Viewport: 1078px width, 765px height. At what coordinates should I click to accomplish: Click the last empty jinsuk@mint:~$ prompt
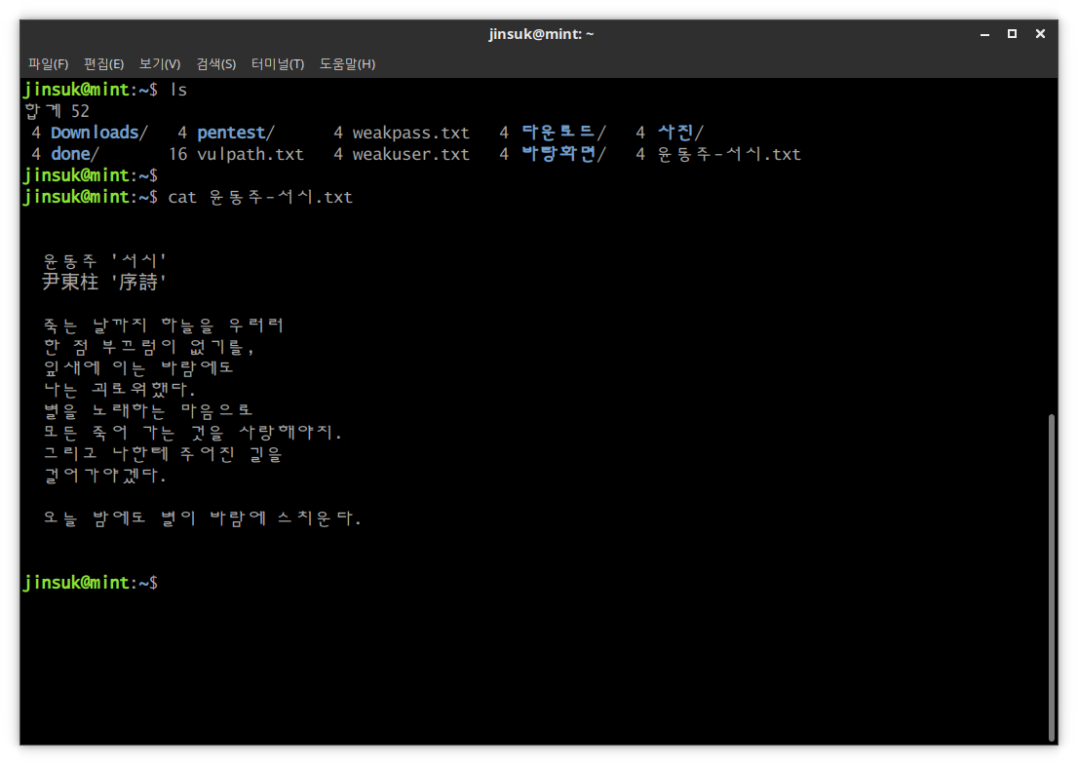(x=91, y=583)
